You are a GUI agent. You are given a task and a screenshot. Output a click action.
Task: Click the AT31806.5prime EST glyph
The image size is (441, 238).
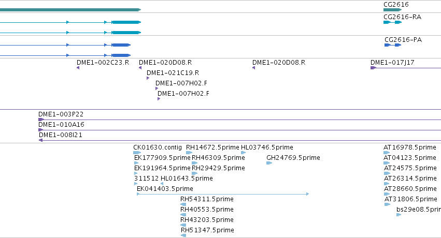(387, 204)
